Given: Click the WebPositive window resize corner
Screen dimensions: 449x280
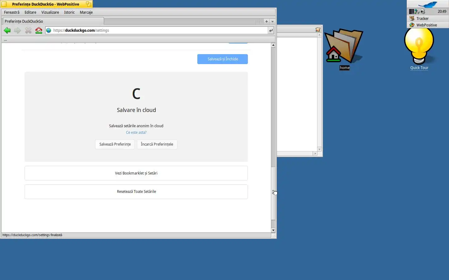Looking at the screenshot, I should (273, 236).
